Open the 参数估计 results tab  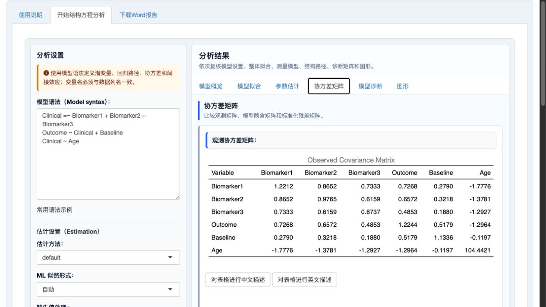point(287,86)
